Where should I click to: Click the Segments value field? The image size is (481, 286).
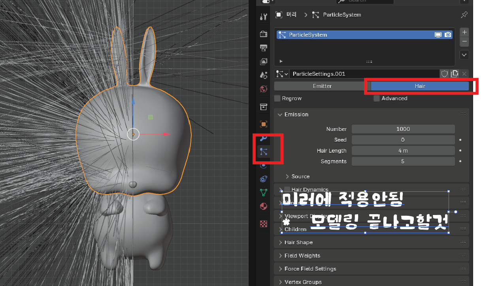coord(403,161)
